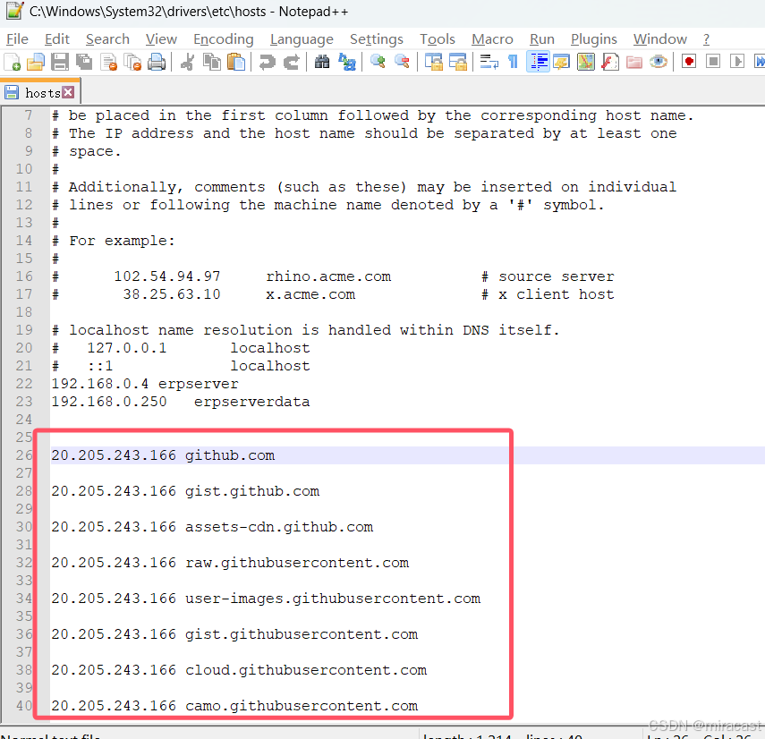Click the '20.205.243.166 github.com' line
Screen dimensions: 765x739
[163, 455]
